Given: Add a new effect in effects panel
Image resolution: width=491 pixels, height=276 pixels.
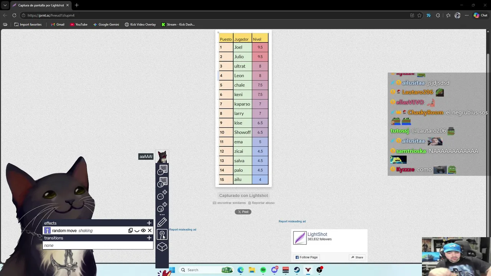Looking at the screenshot, I should (149, 223).
